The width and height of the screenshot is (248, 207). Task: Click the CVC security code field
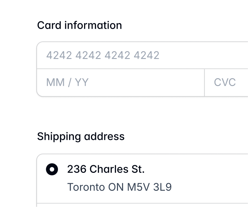[x=226, y=83]
